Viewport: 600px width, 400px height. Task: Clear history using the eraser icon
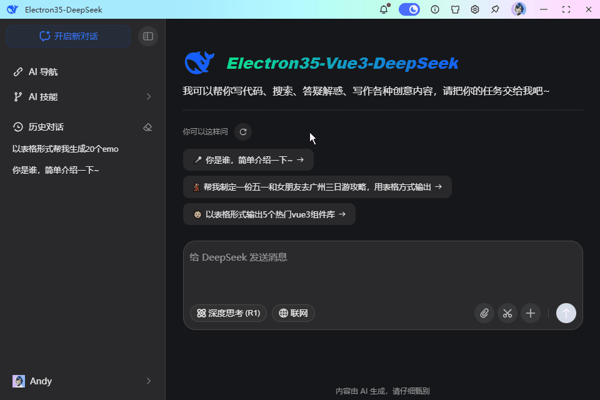pyautogui.click(x=147, y=127)
